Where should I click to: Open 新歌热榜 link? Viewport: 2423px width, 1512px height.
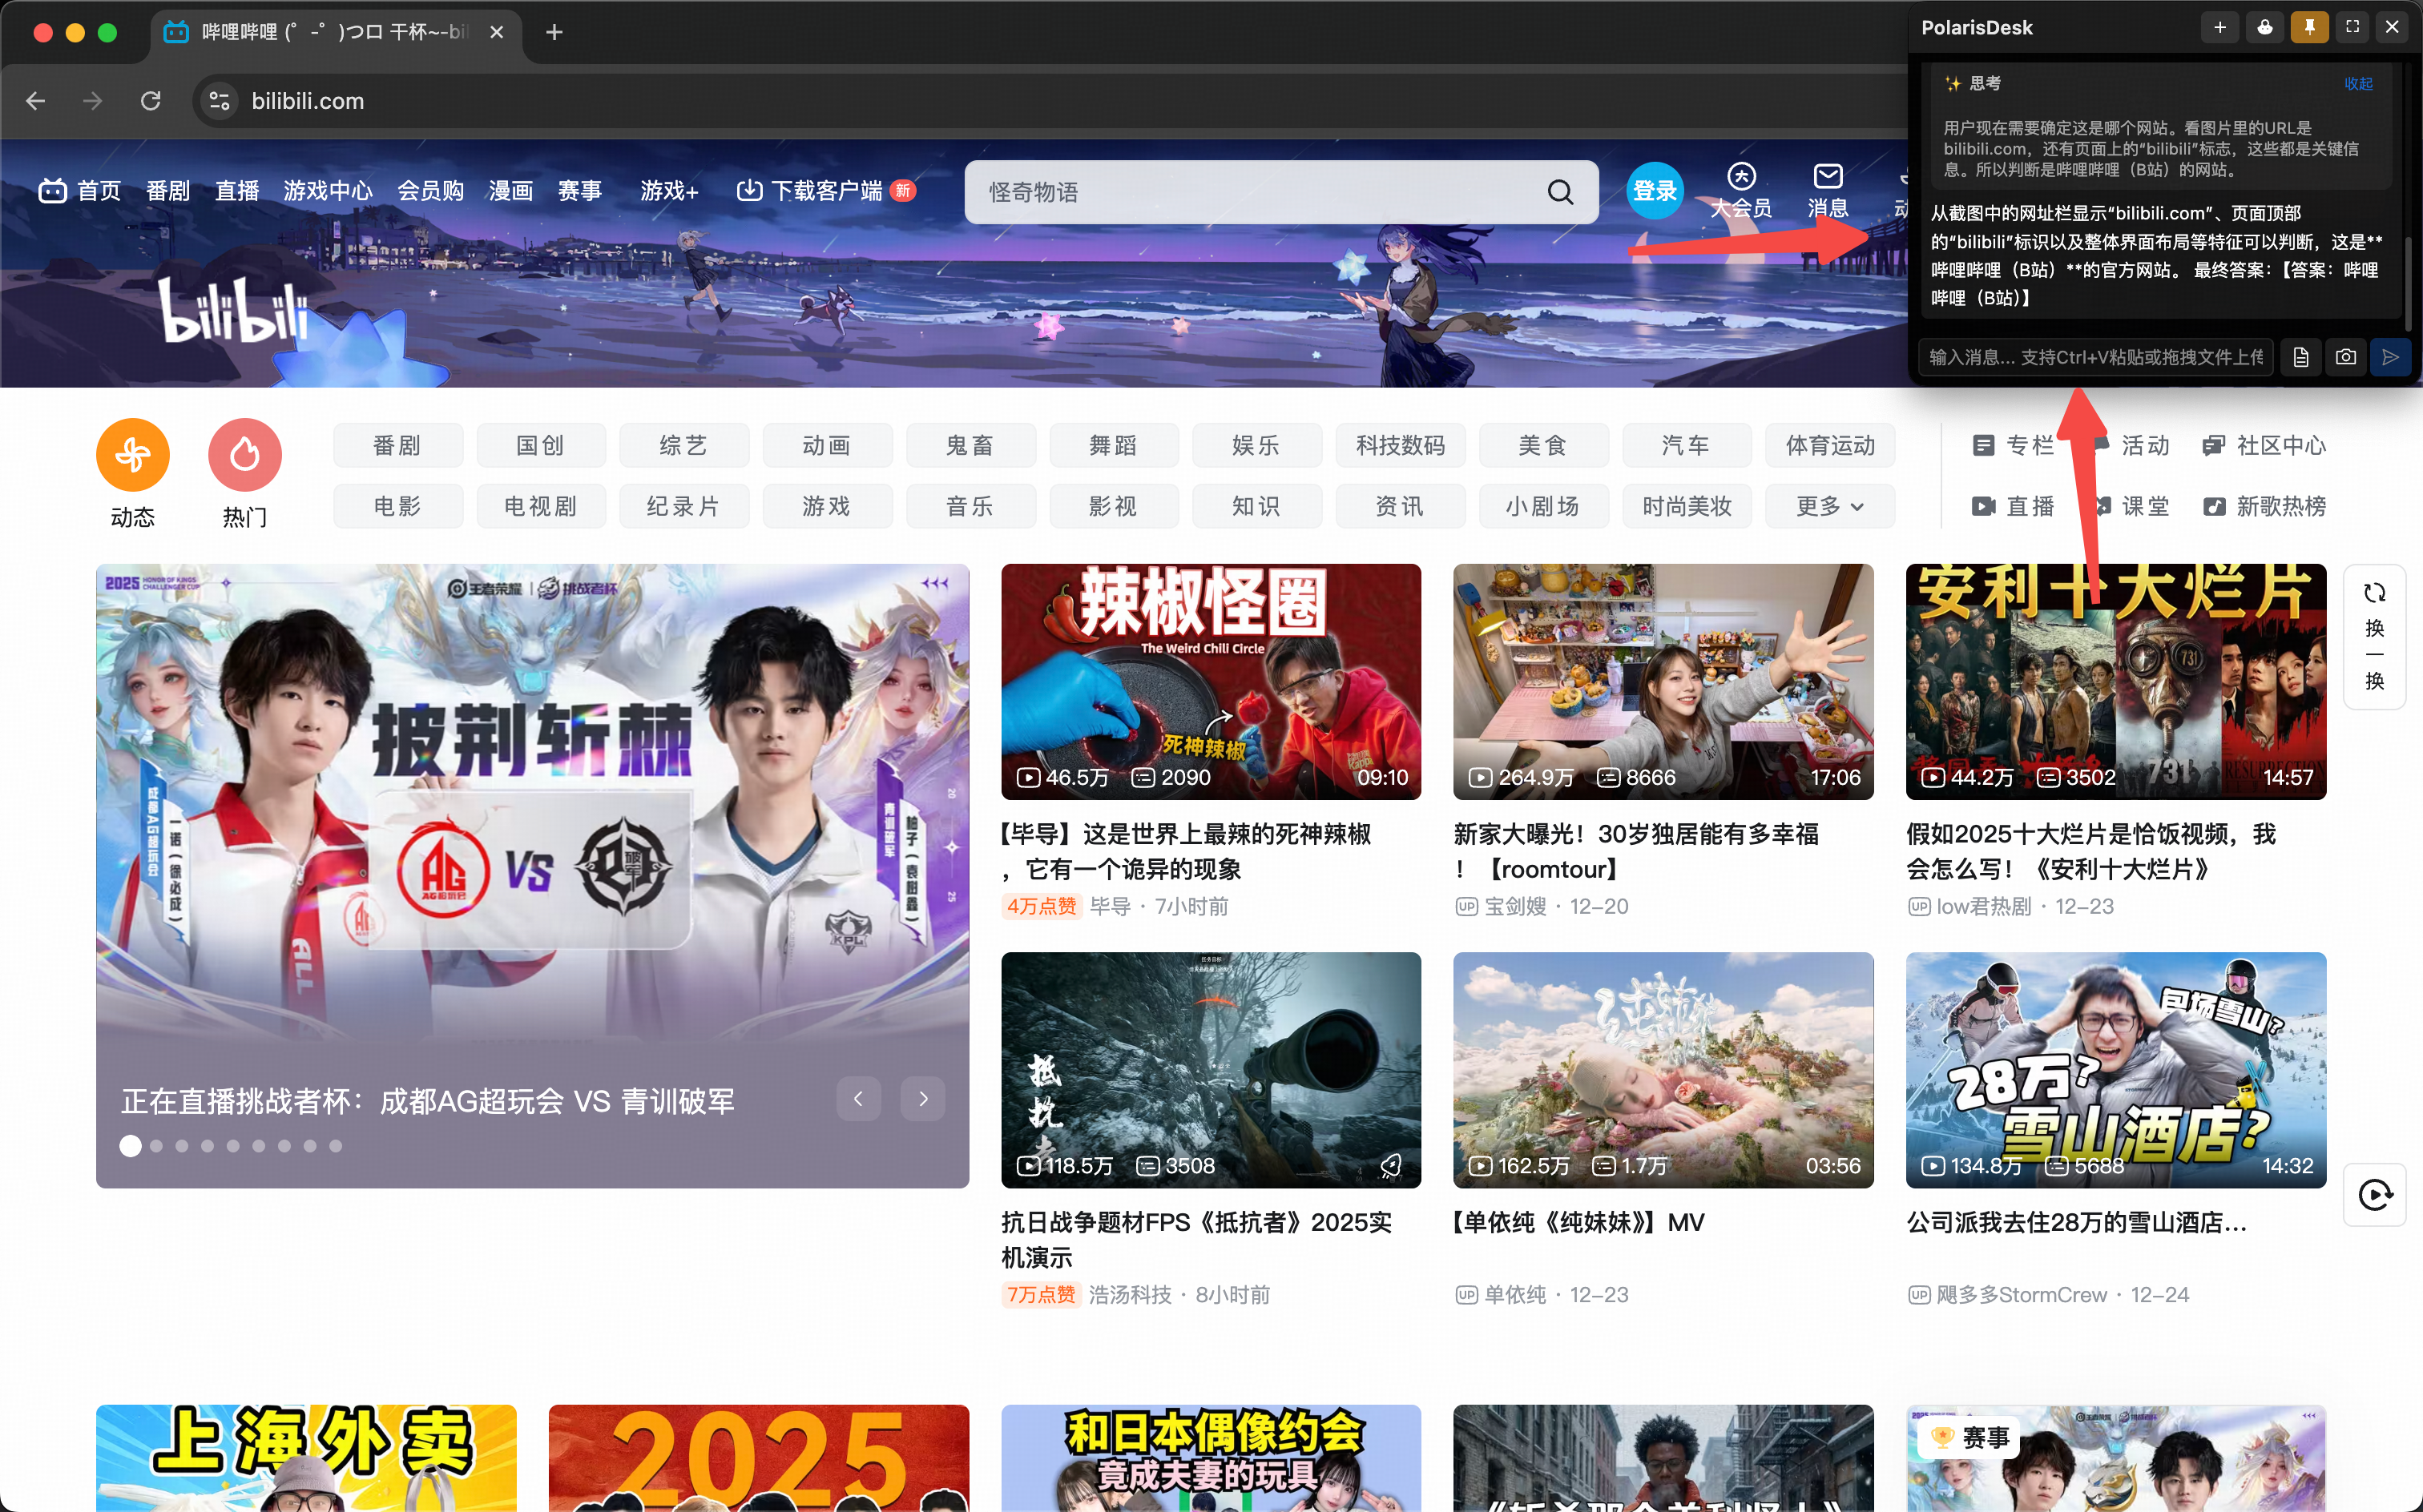(2264, 506)
